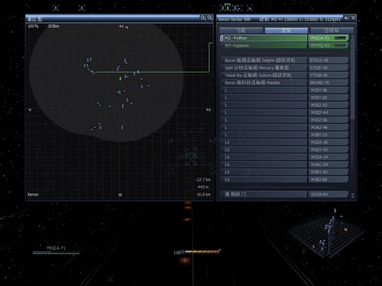
Task: Choose the 南 跳跃门 south jump gate entry
Action: coord(265,194)
